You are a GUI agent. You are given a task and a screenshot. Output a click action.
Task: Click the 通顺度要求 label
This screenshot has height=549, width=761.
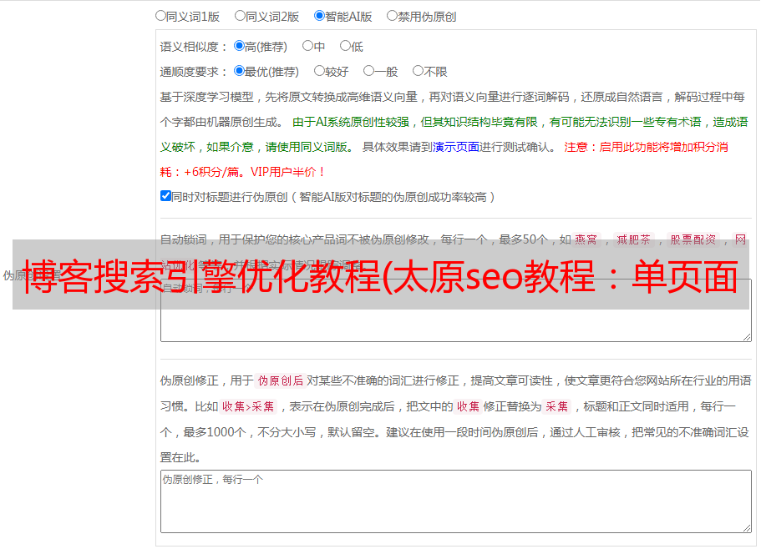[194, 73]
